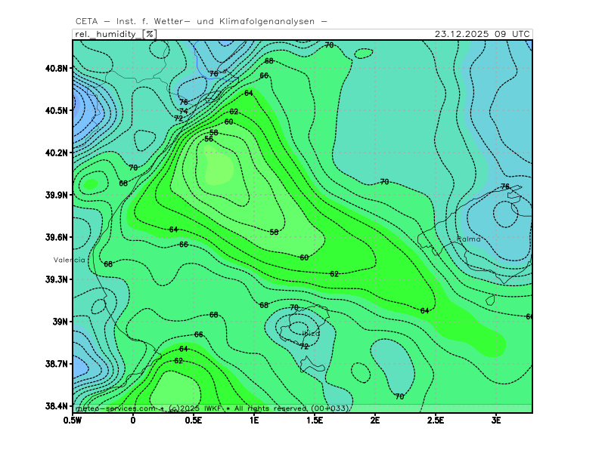Screen dimensions: 605x453
Task: Click the 23.12.2025 09 UTC timestamp
Action: [x=482, y=34]
